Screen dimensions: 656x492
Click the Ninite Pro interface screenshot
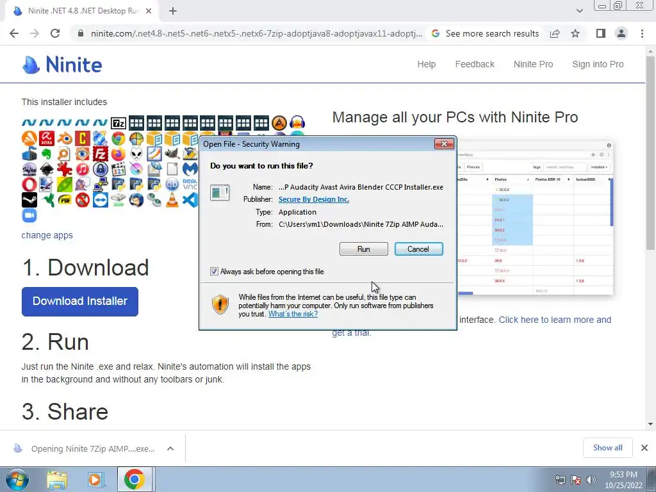tap(536, 219)
